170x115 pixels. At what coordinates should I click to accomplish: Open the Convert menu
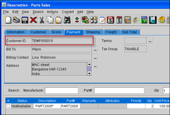click(68, 12)
